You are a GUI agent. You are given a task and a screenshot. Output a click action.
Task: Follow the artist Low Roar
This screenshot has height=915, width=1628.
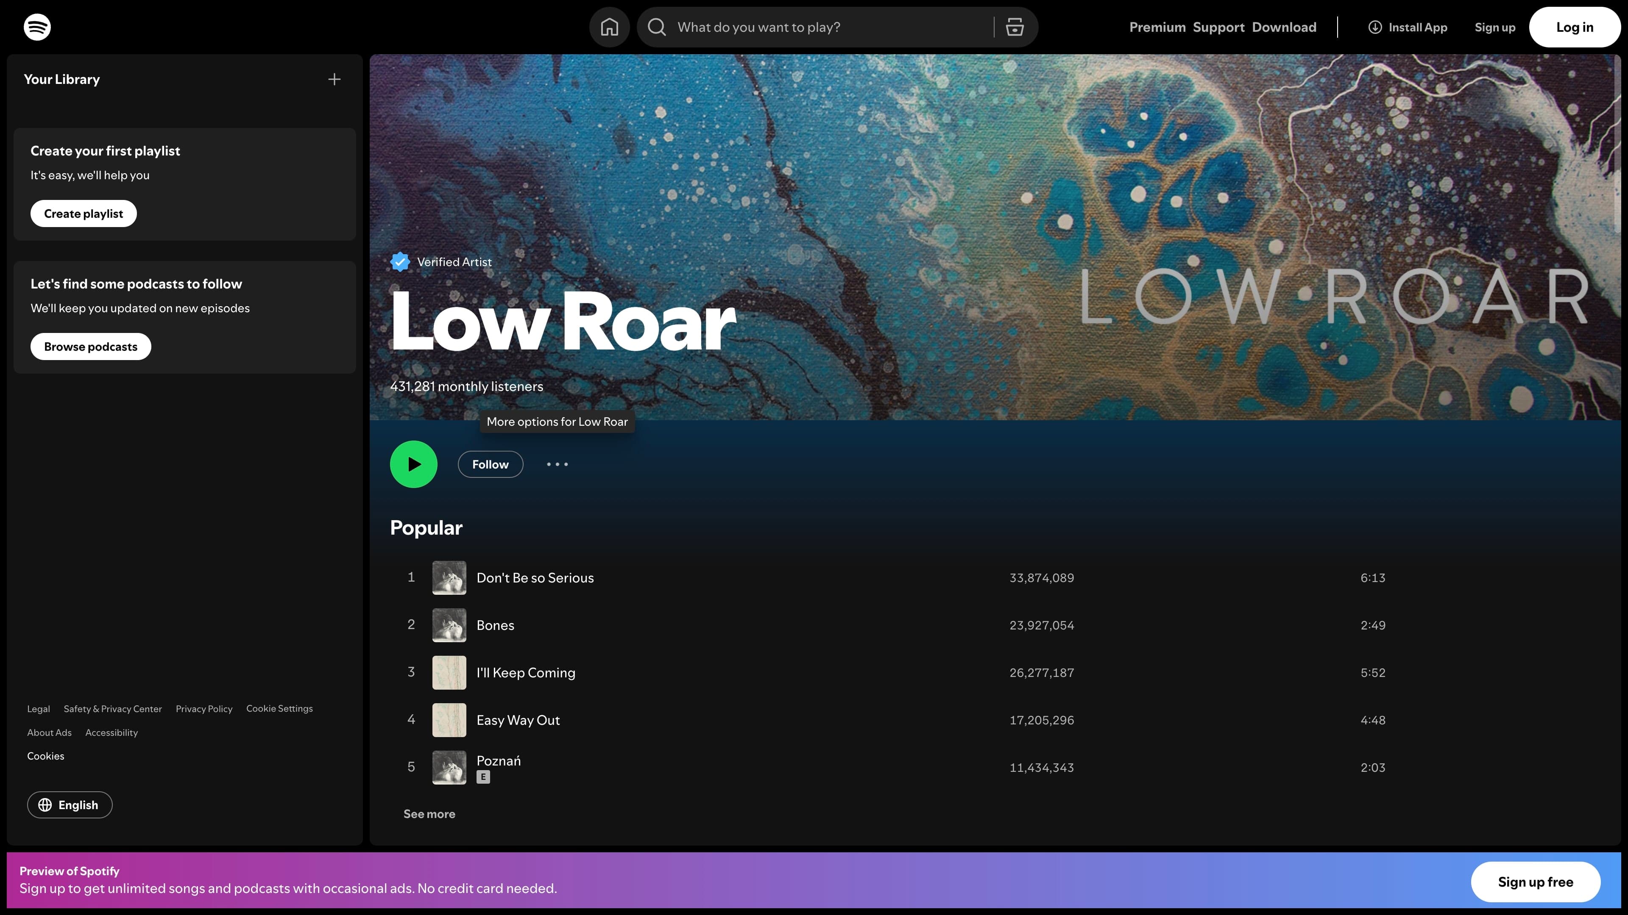tap(490, 464)
